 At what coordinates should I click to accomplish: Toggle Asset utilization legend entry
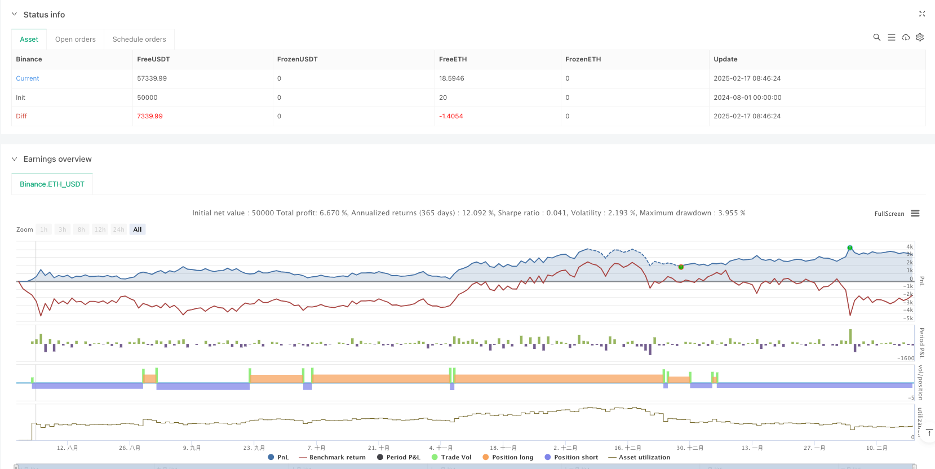click(x=639, y=457)
